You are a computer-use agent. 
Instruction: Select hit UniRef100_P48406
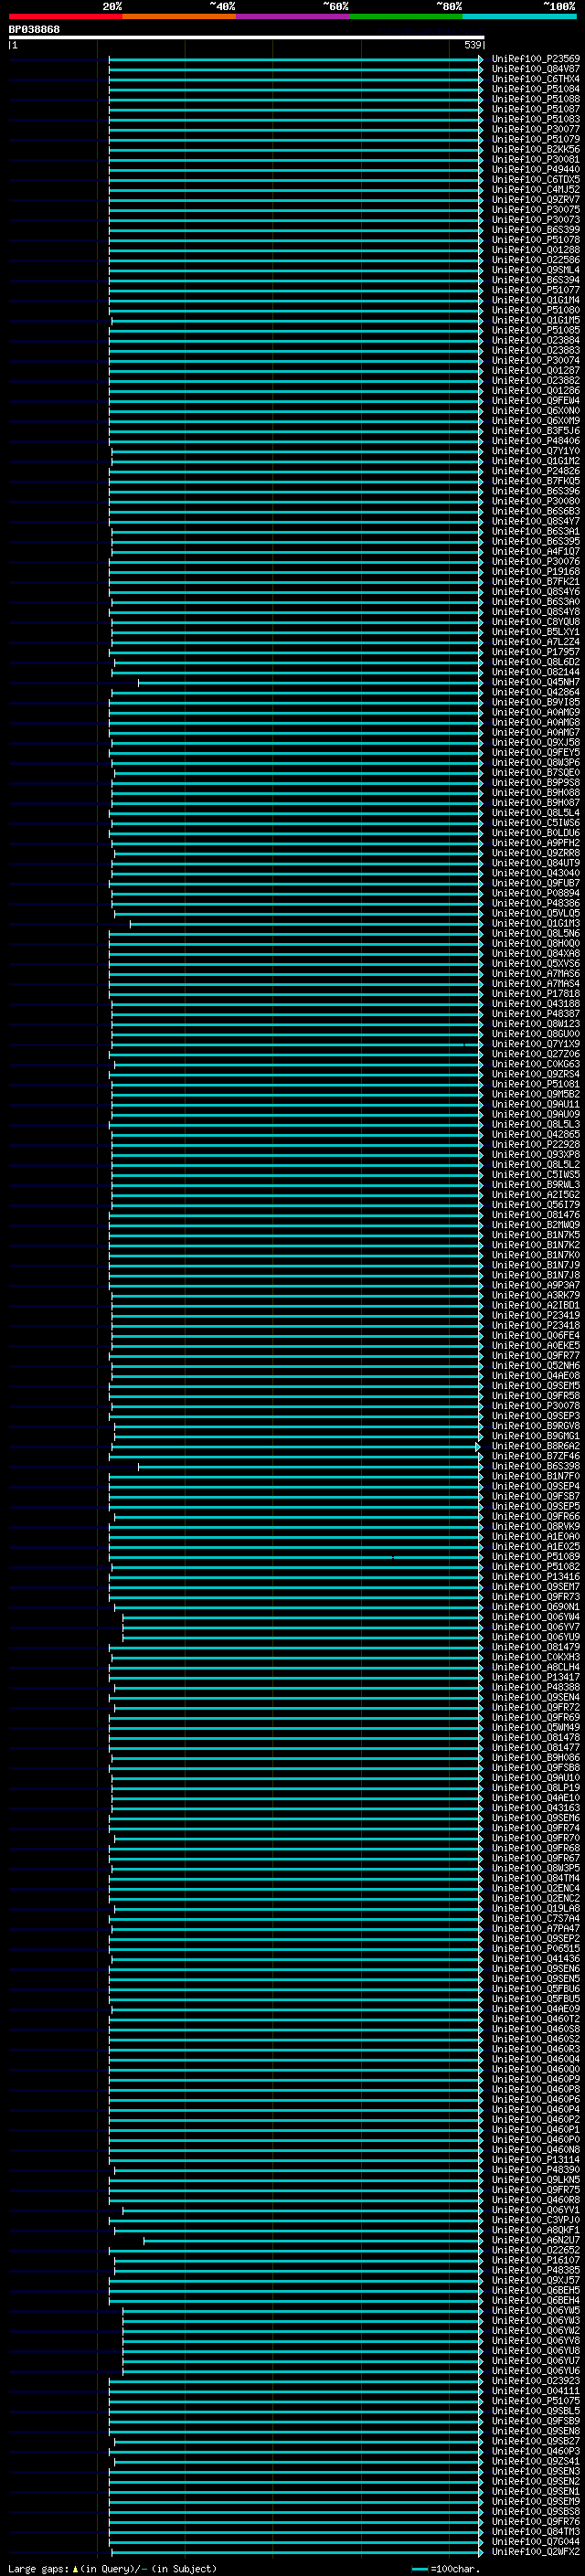pos(536,441)
